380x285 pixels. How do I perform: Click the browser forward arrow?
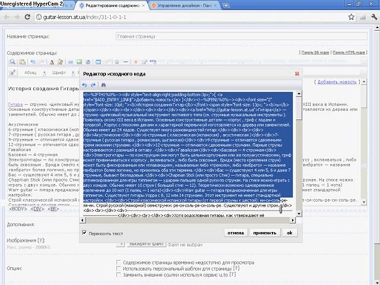pyautogui.click(x=17, y=17)
